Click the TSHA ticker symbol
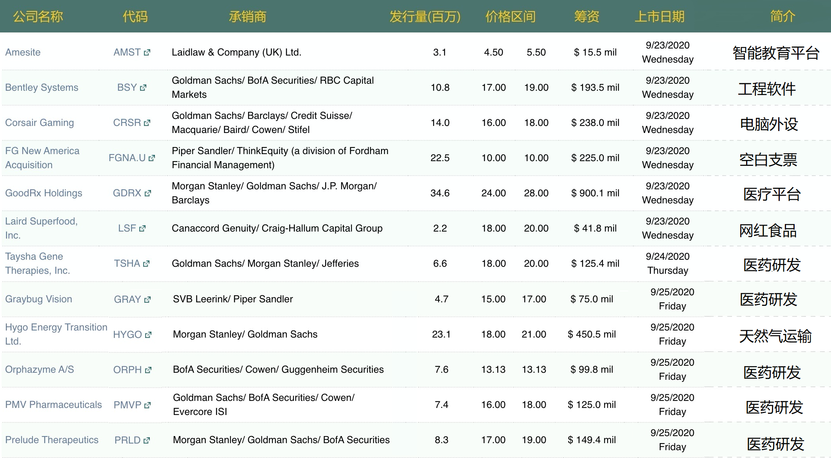The image size is (831, 458). (x=127, y=263)
